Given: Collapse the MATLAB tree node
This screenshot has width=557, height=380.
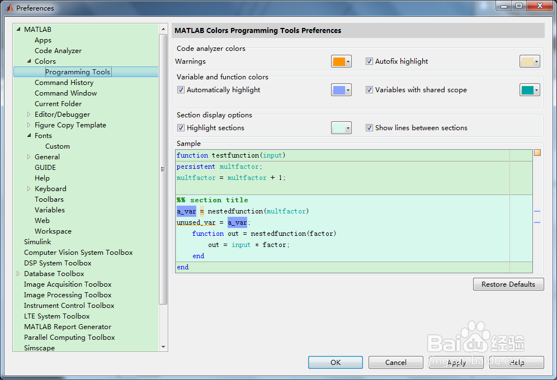Looking at the screenshot, I should [x=18, y=29].
